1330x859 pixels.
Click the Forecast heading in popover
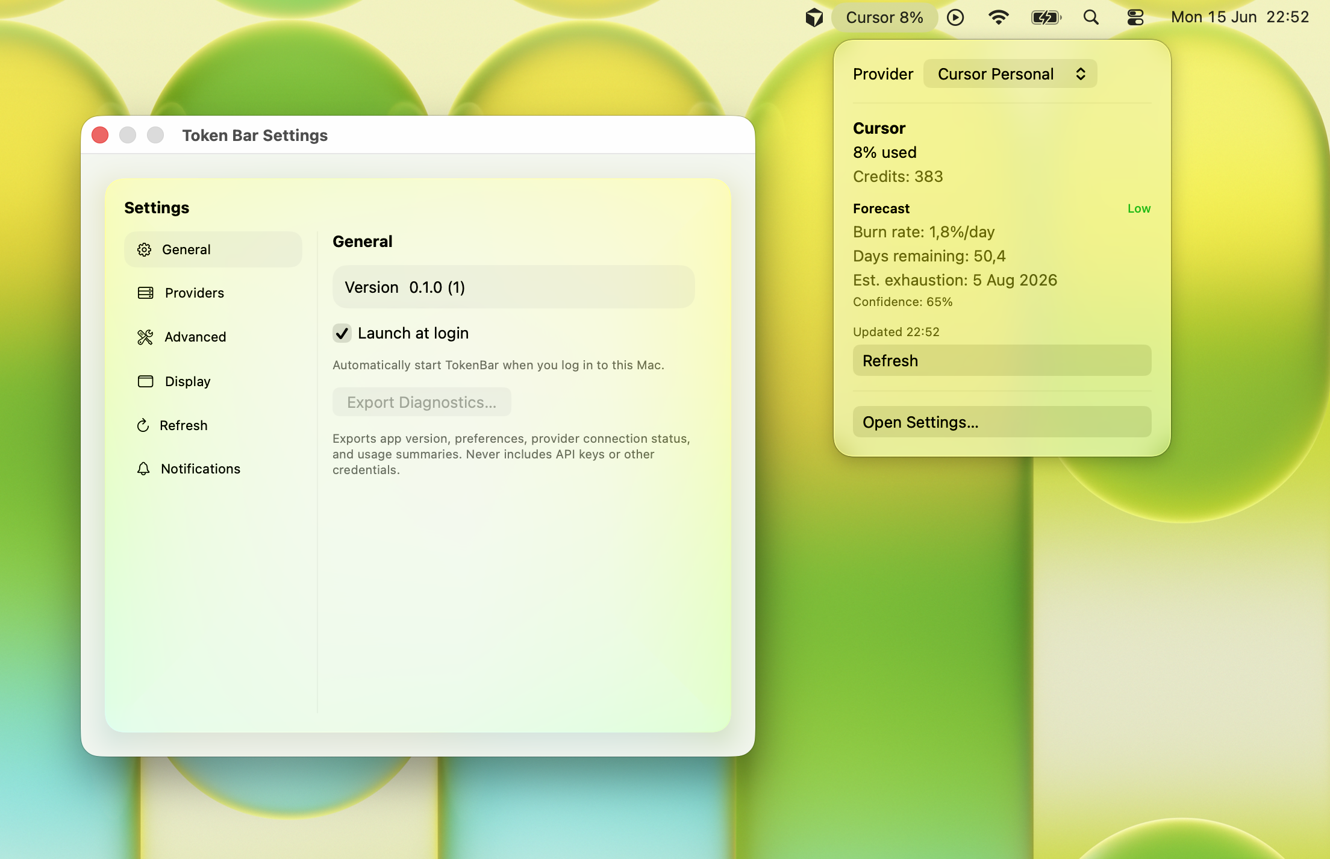(881, 208)
